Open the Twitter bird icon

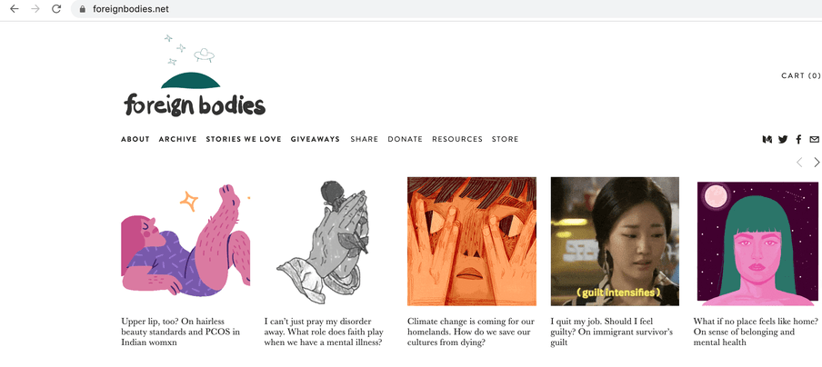pos(783,139)
